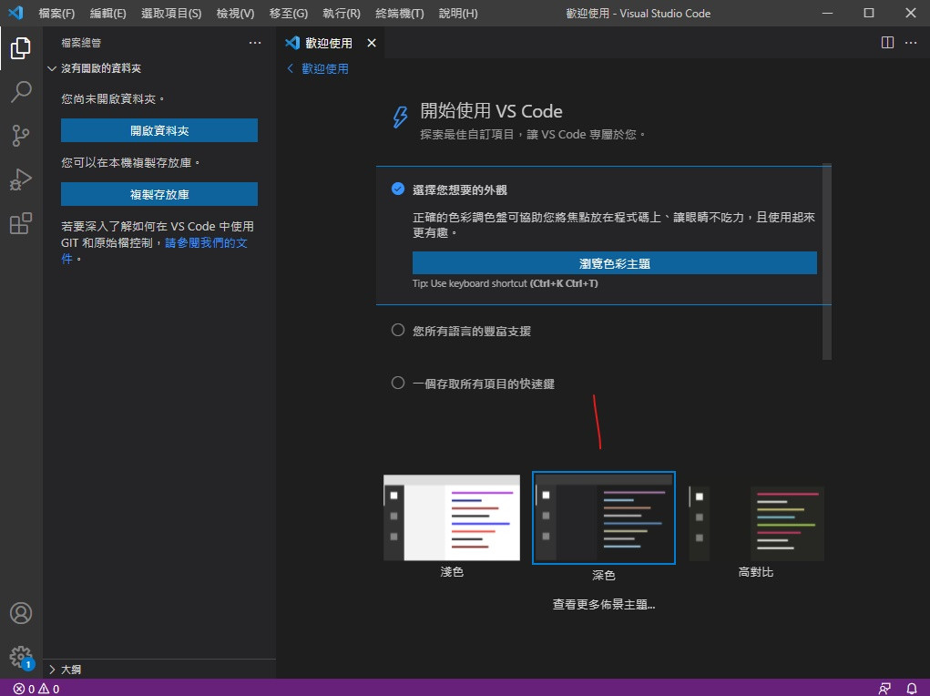The image size is (930, 696).
Task: Open the Explorer panel more actions ellipsis
Action: tap(255, 43)
